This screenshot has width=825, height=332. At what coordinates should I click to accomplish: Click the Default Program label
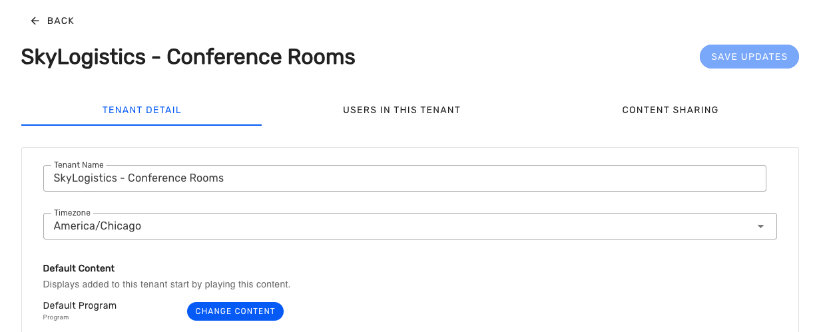click(x=80, y=306)
